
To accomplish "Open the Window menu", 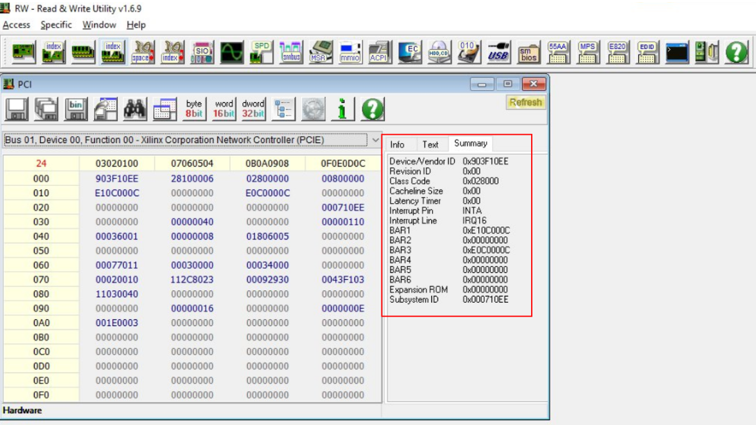I will [99, 25].
